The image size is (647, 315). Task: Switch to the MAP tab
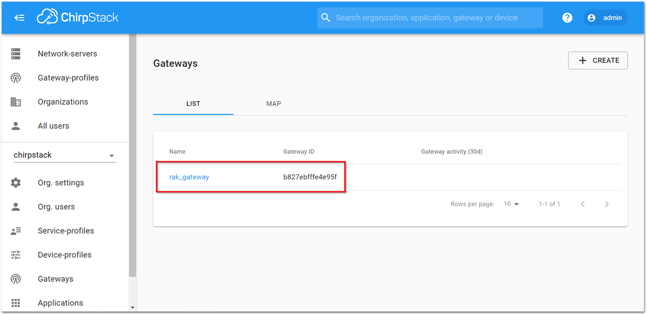[273, 104]
